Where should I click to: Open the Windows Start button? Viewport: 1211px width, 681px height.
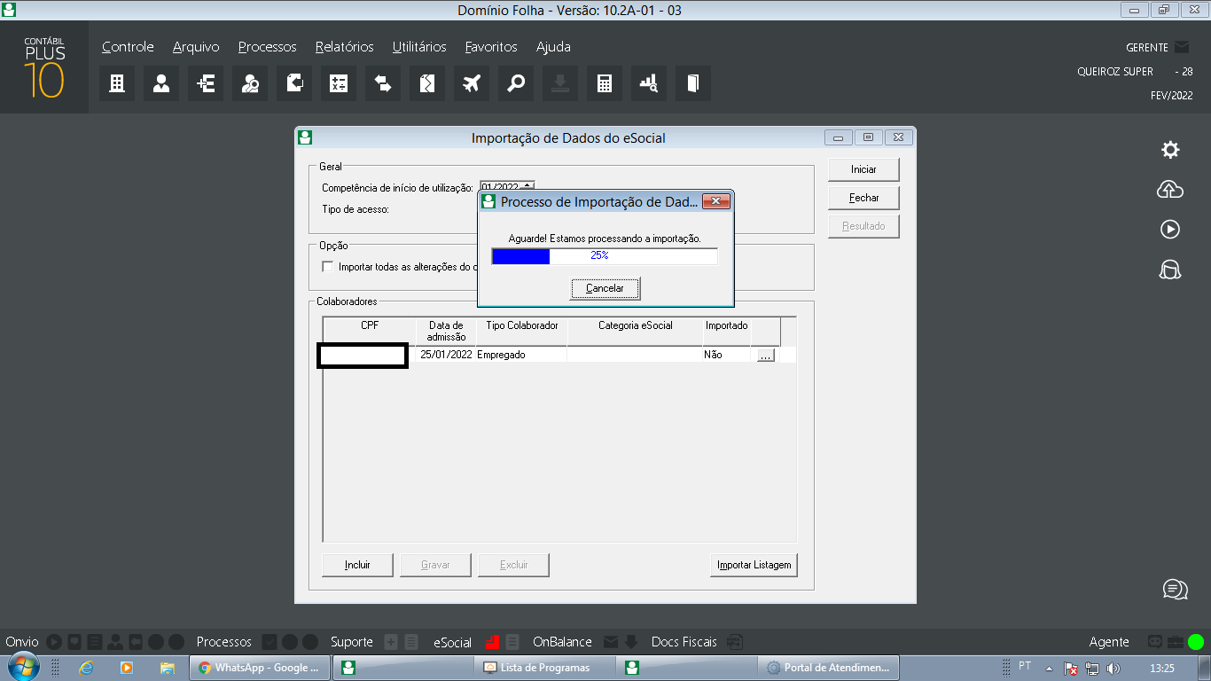23,667
